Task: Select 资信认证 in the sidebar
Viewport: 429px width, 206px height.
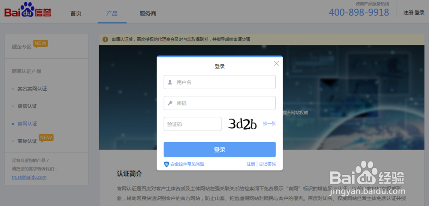Action: click(x=27, y=106)
